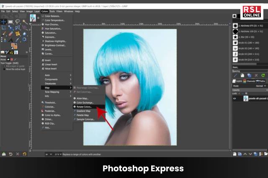
Task: Open the Undo History tab icon
Action: (x=11, y=52)
